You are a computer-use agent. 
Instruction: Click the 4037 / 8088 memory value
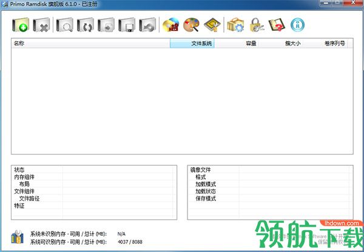[x=130, y=242]
